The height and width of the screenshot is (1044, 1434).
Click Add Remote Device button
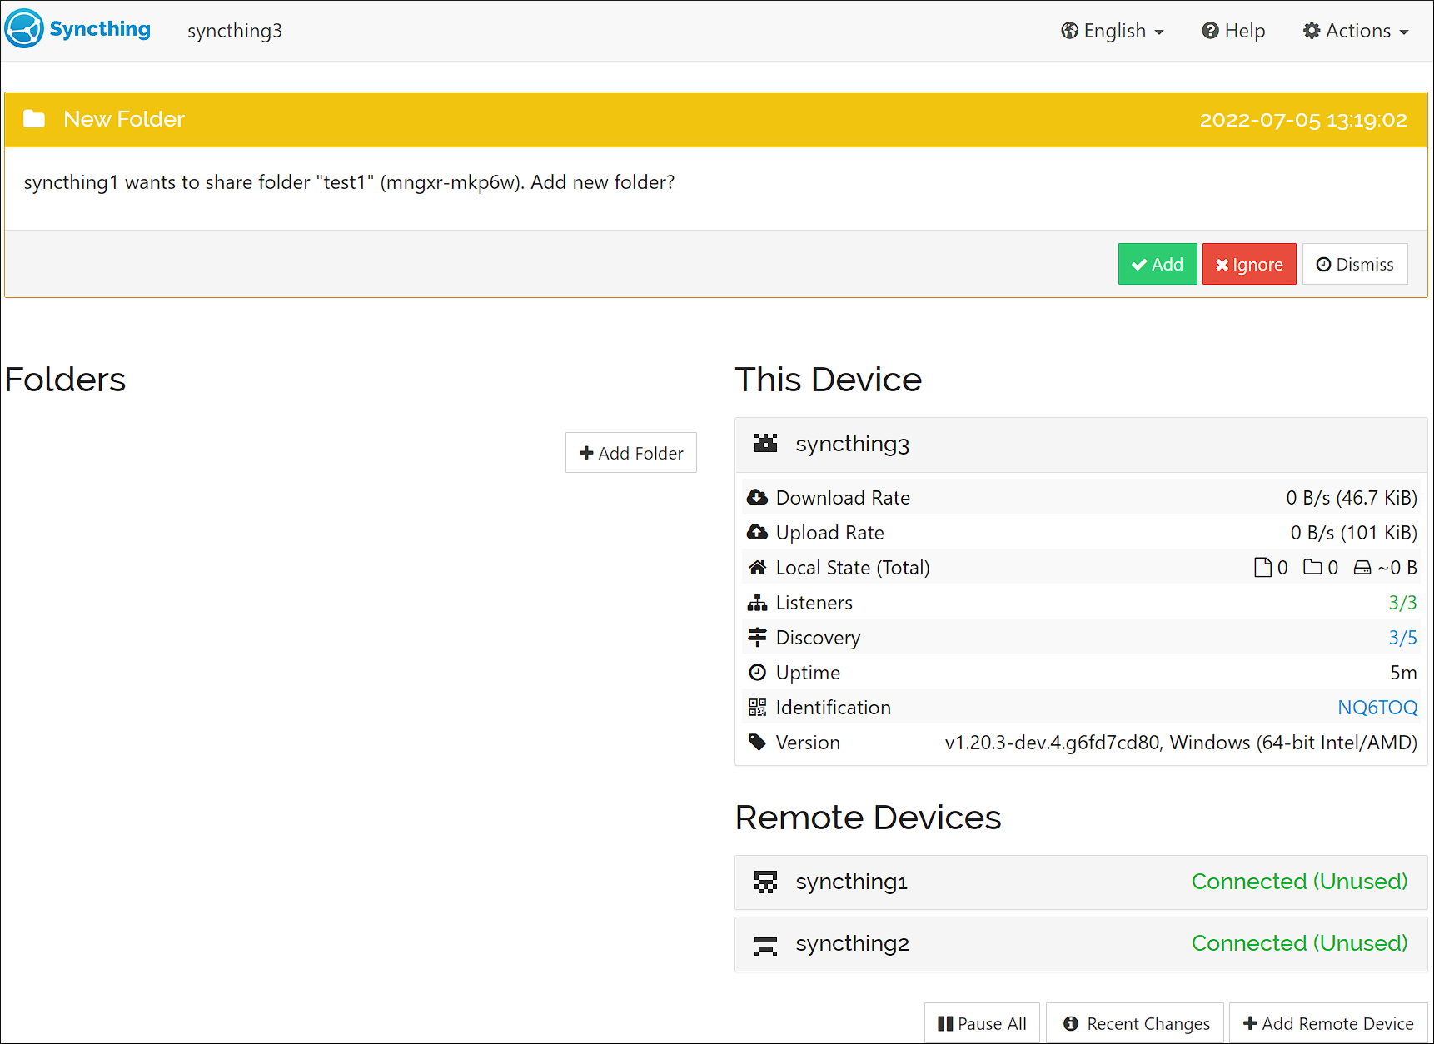1328,1023
